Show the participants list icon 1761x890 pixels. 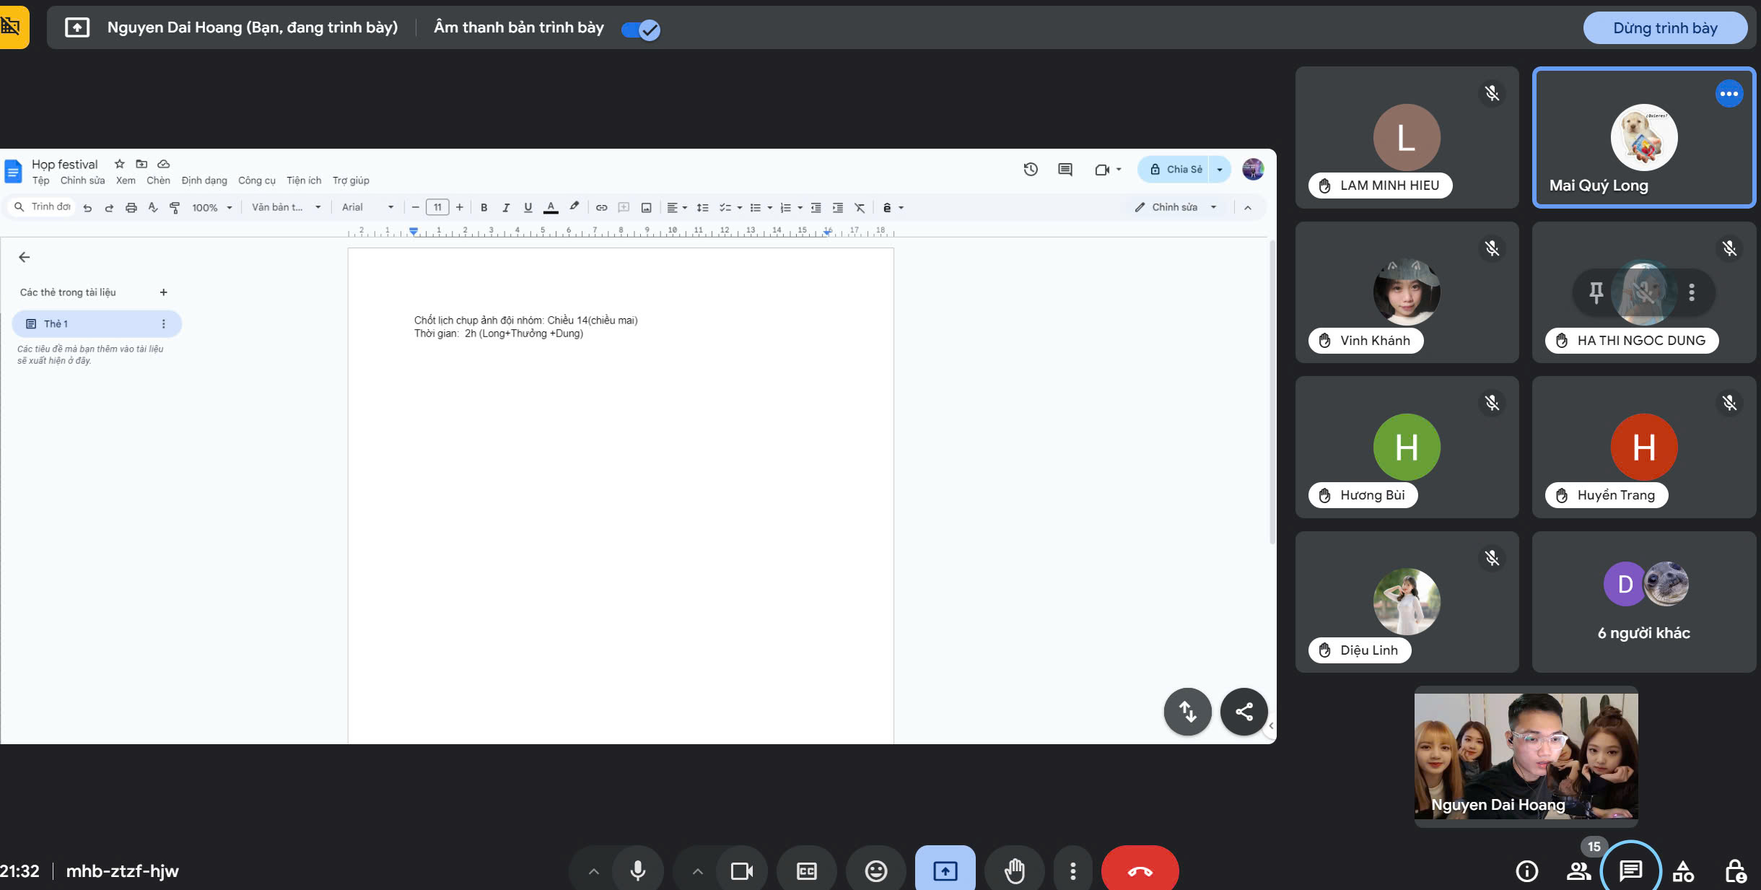[1578, 871]
